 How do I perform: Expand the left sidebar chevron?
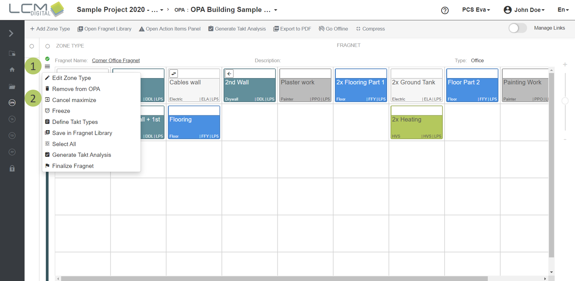(11, 33)
